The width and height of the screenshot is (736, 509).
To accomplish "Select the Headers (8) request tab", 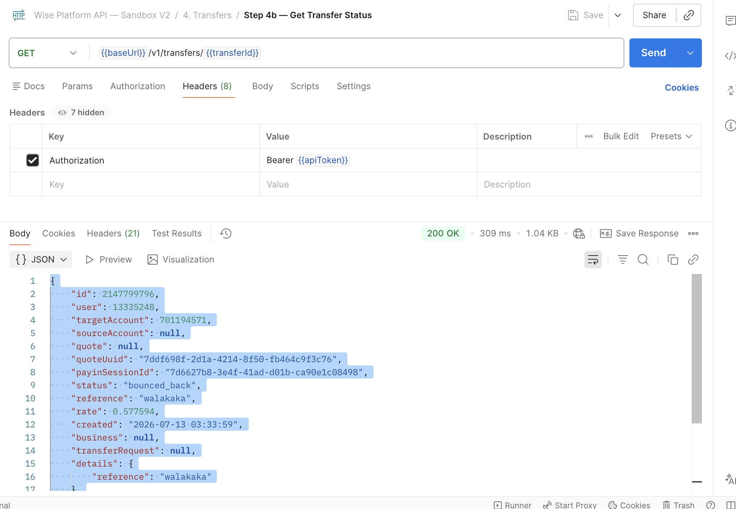I will point(207,86).
